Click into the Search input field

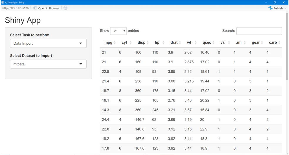(x=259, y=31)
